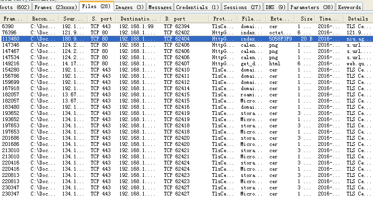The width and height of the screenshot is (373, 206).
Task: Click stora... filename in frame 220813 row
Action: pos(251,175)
